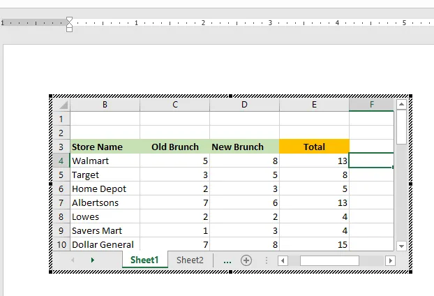Click the New Brunch header cell

coord(244,147)
